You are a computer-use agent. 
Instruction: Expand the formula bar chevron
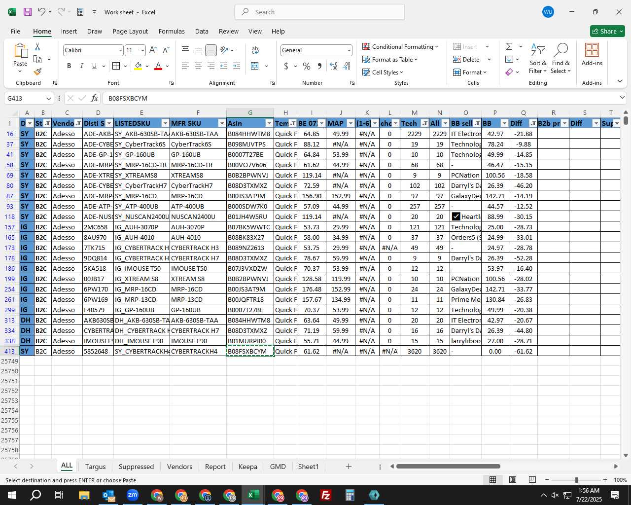622,98
